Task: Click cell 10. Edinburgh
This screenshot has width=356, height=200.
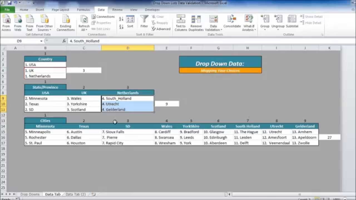Action: point(218,137)
